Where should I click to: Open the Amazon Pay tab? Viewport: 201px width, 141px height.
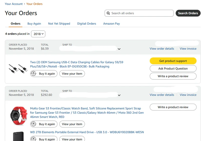(112, 24)
